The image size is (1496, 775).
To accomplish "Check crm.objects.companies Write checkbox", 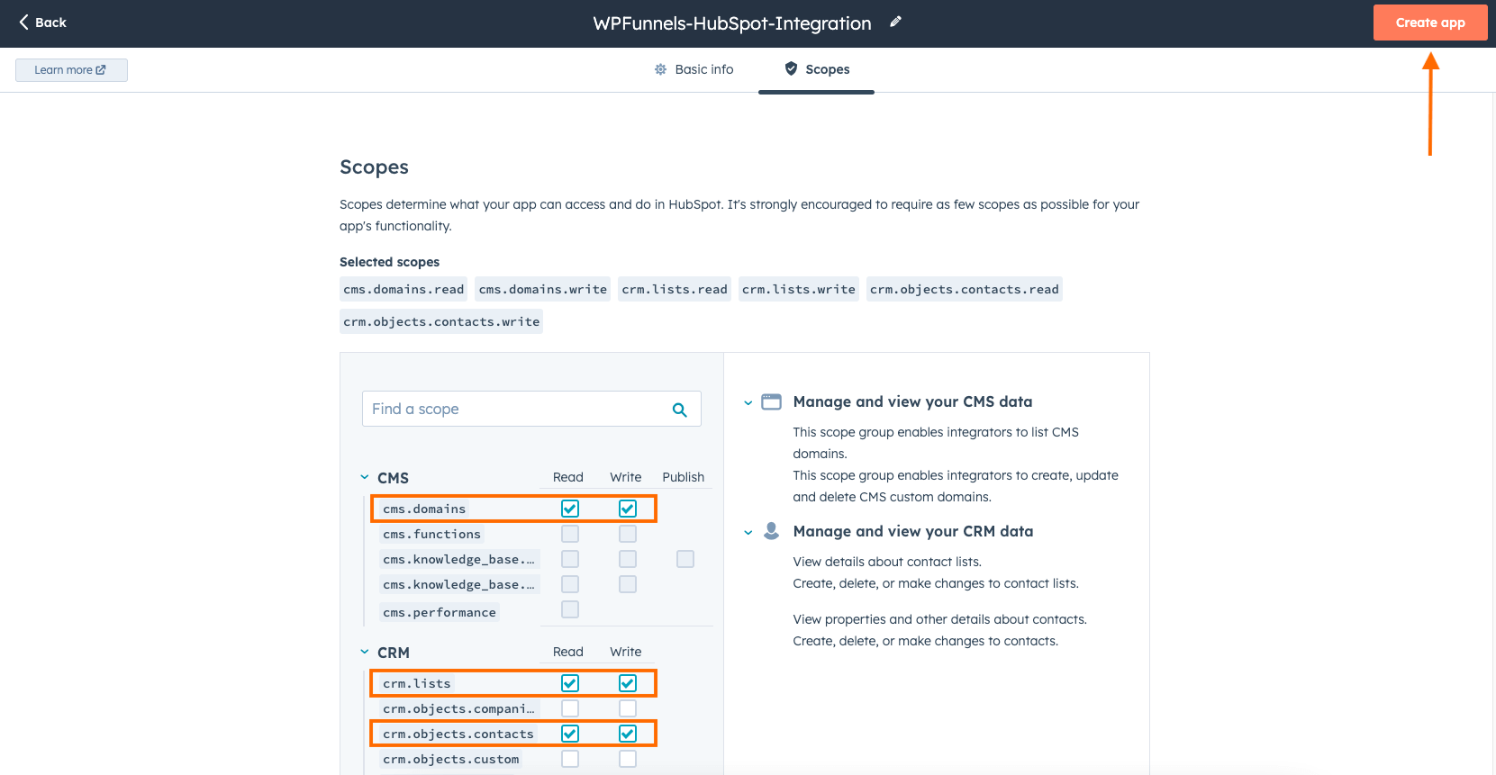I will [628, 708].
